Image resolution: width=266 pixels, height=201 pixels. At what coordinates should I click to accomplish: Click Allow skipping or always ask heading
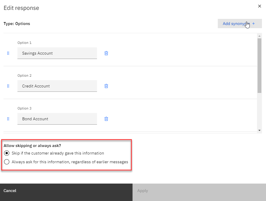coord(32,146)
